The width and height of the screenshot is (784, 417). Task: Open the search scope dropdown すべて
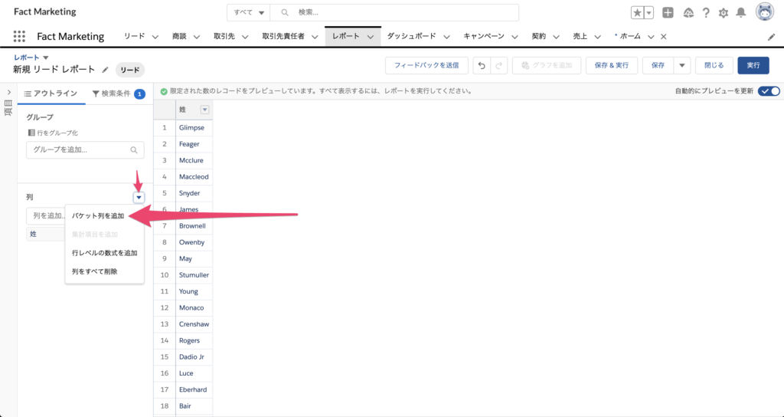[249, 12]
